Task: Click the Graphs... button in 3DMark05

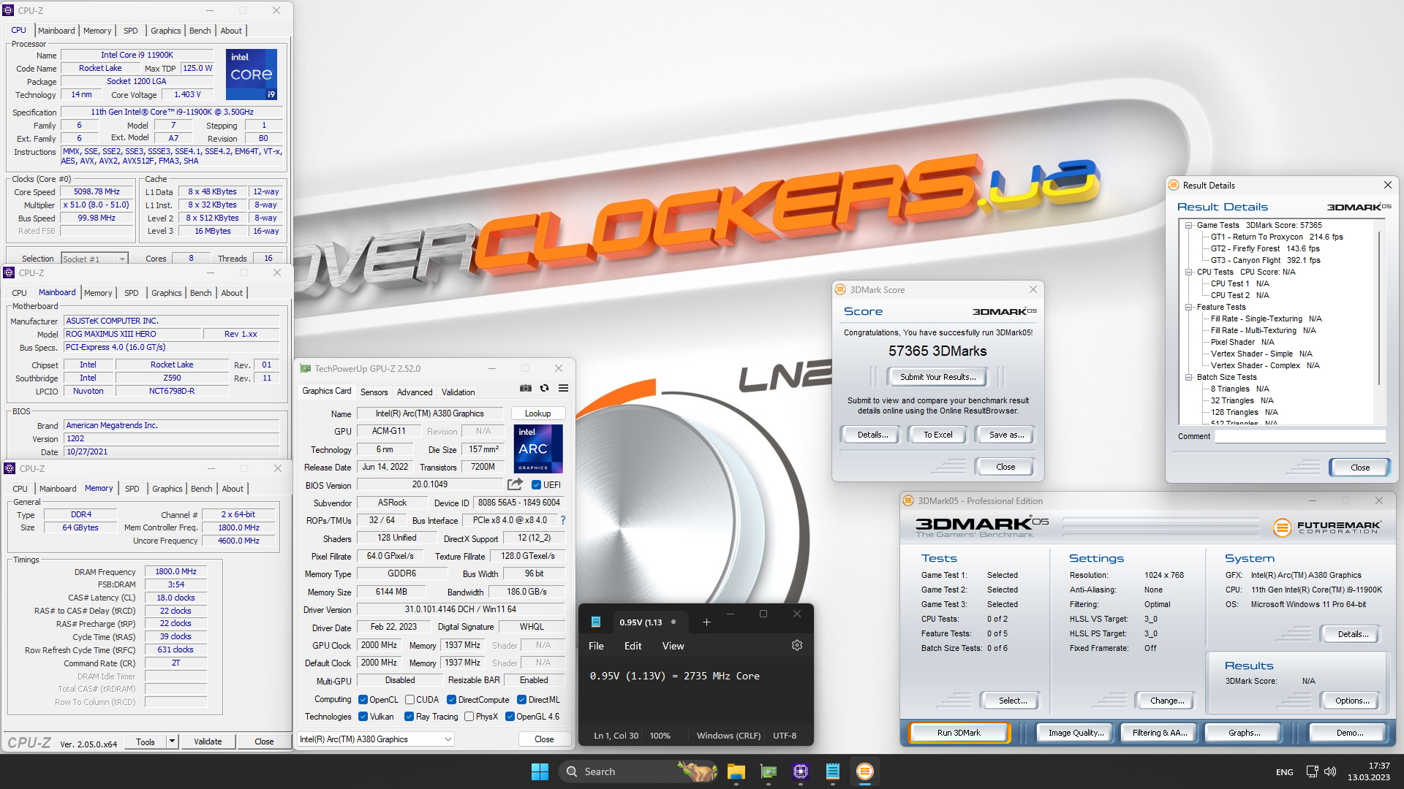Action: pos(1244,733)
